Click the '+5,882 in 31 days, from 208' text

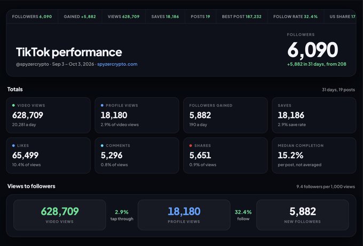point(317,64)
